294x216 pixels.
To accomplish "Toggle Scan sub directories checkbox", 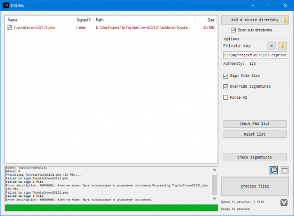I will click(233, 30).
